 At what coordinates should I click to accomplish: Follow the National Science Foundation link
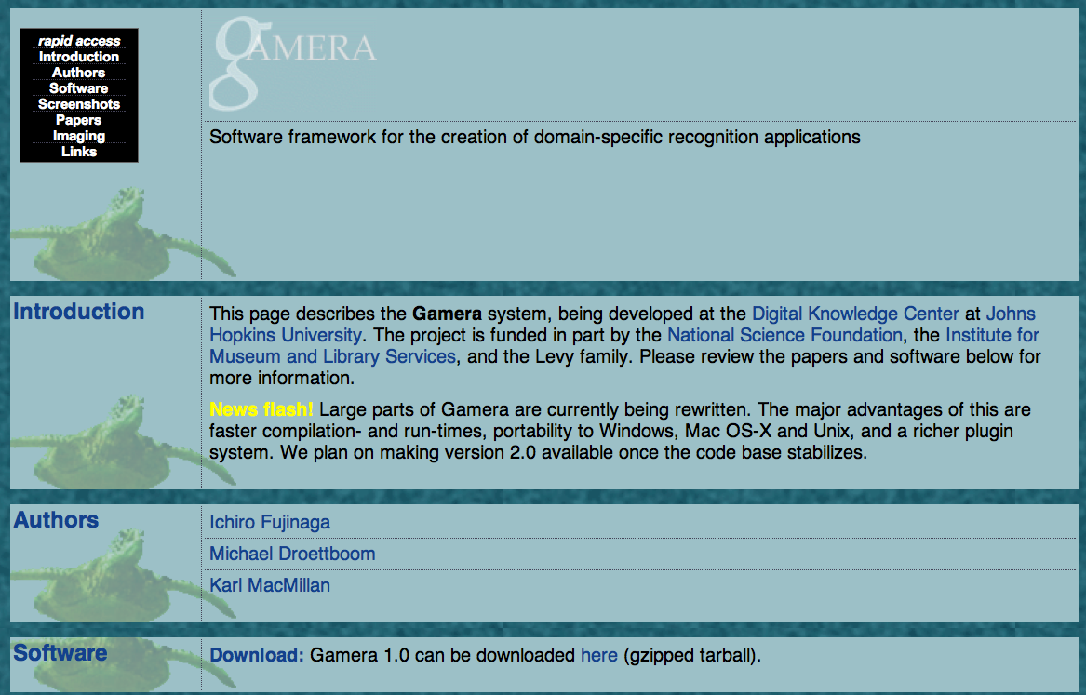click(x=784, y=335)
